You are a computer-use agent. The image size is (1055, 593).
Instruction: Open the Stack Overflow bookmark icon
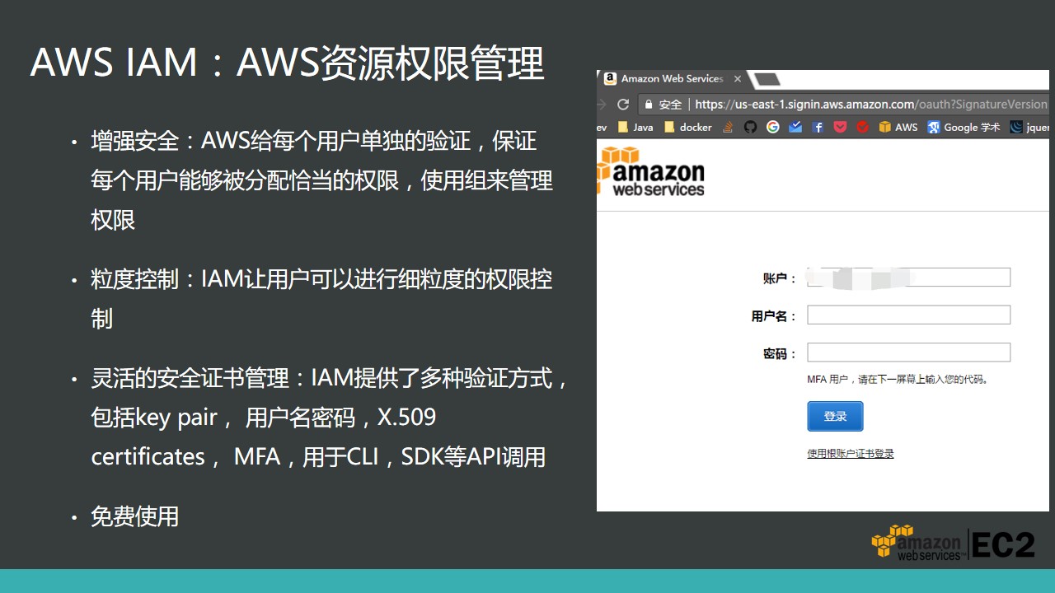pyautogui.click(x=728, y=127)
